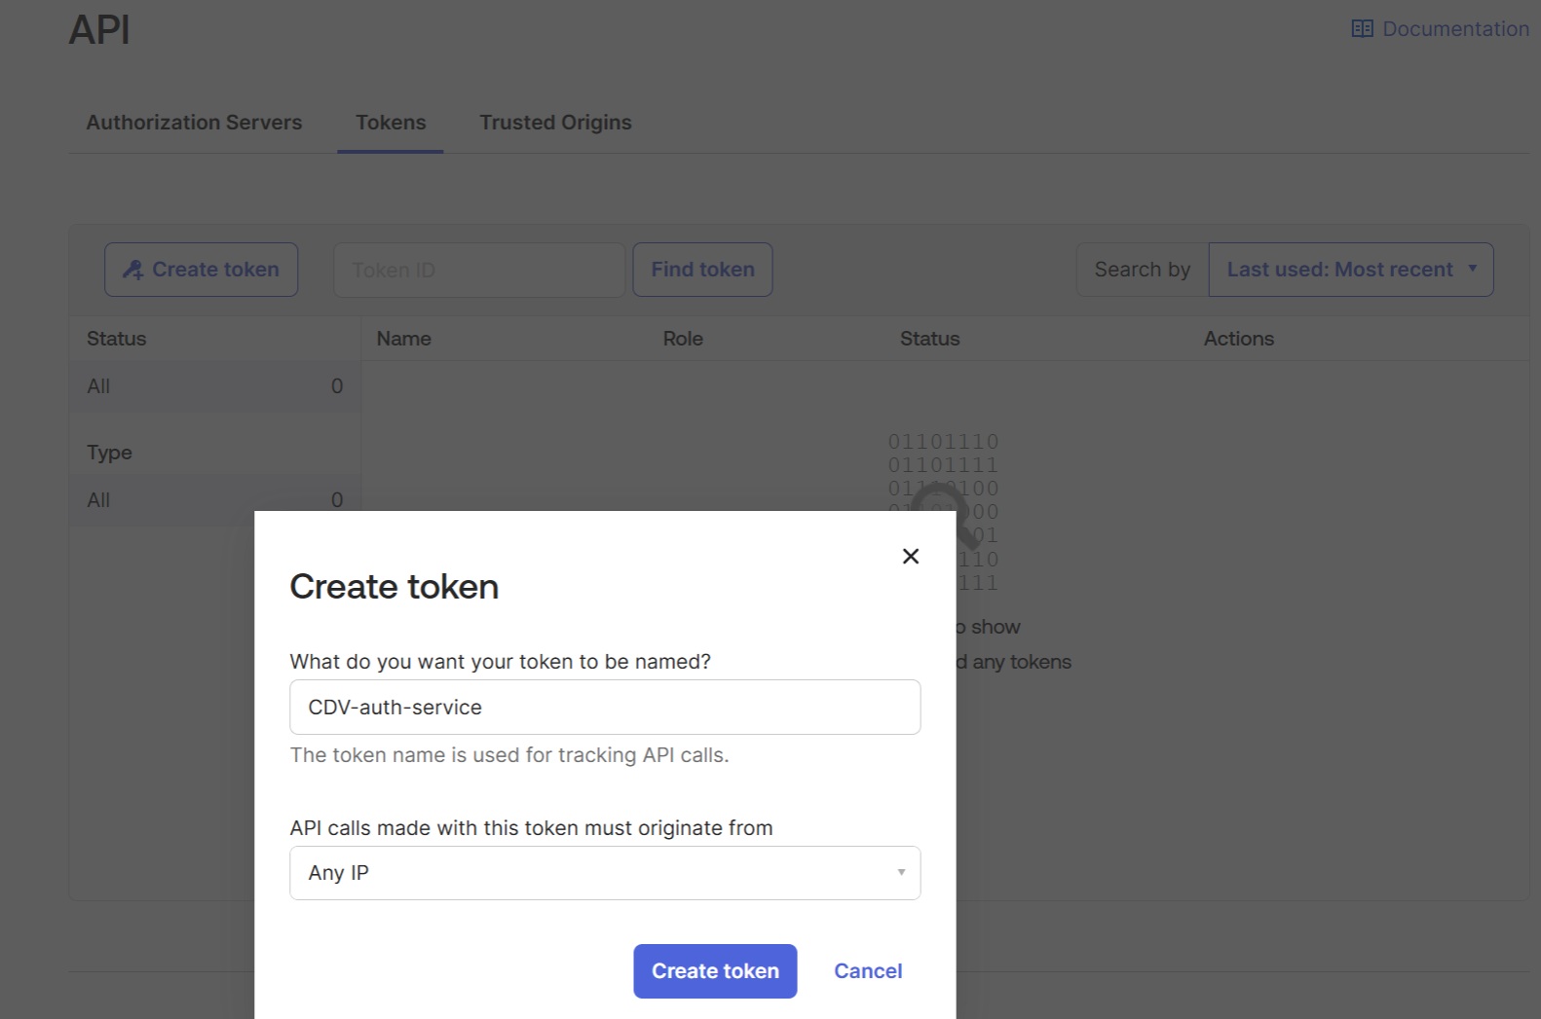Screen dimensions: 1541x1019
Task: Focus the token name field CDV-auth-service
Action: coord(604,708)
